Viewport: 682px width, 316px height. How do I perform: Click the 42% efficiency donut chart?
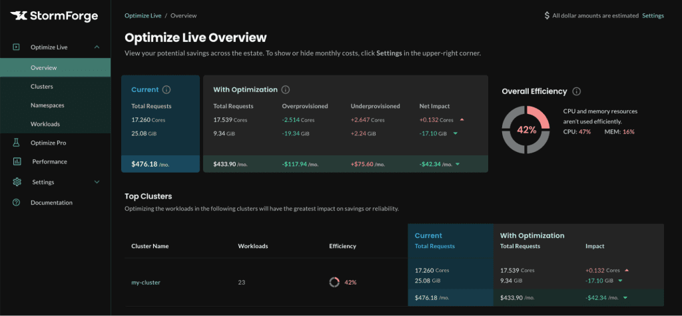point(526,129)
